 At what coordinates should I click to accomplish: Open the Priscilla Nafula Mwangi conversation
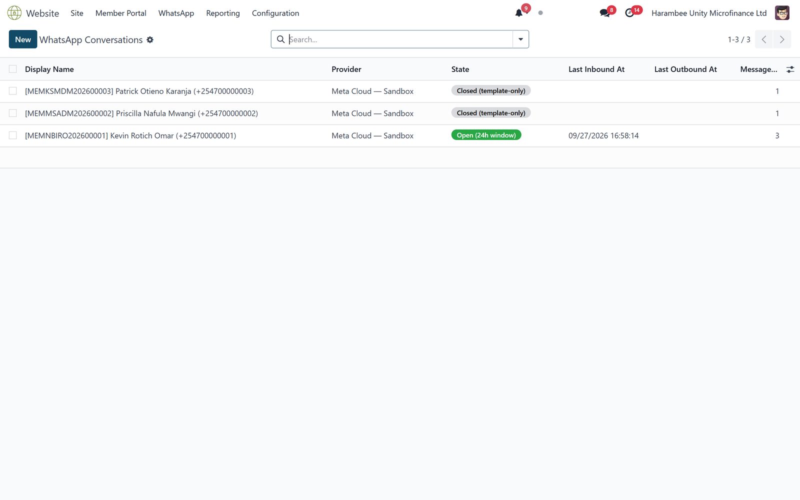point(141,113)
